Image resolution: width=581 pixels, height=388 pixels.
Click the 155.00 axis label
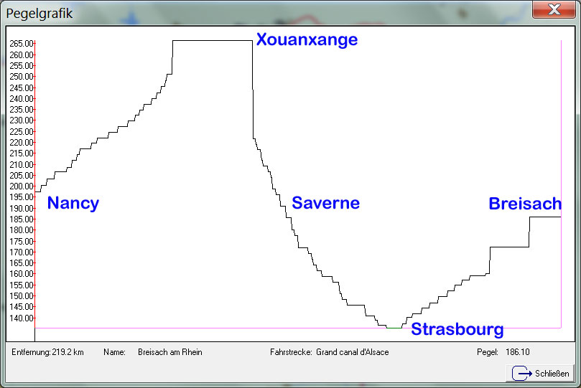click(x=21, y=285)
